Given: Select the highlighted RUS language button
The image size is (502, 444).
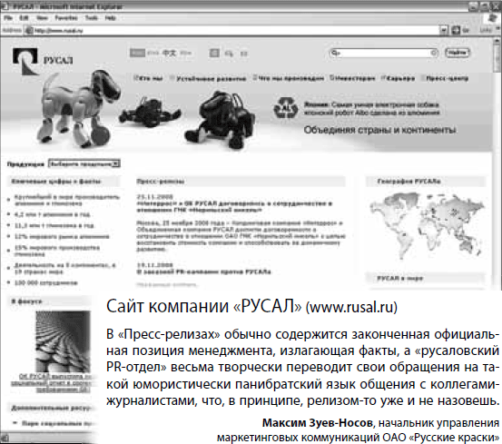Looking at the screenshot, I should (137, 53).
